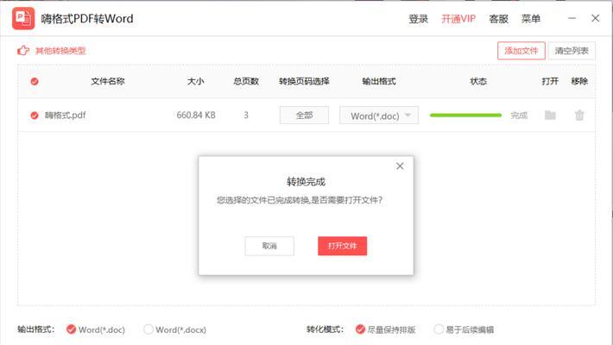Choose 易于后续编辑 conversion mode

tap(439, 329)
